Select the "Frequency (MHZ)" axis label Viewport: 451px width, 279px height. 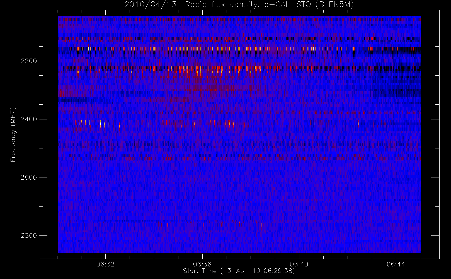(x=13, y=134)
